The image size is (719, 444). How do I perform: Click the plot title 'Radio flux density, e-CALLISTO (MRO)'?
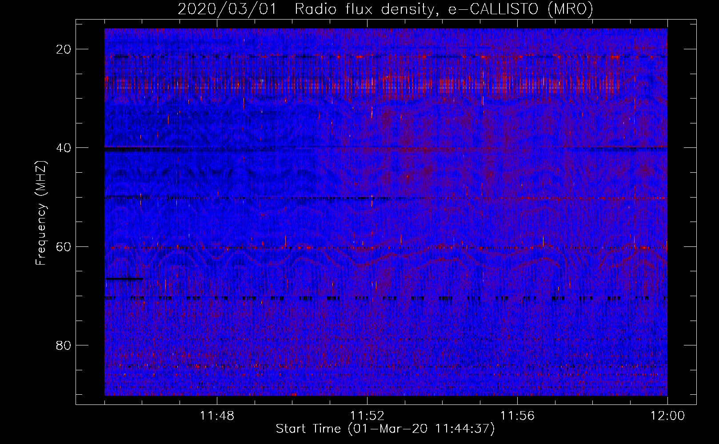tap(443, 9)
